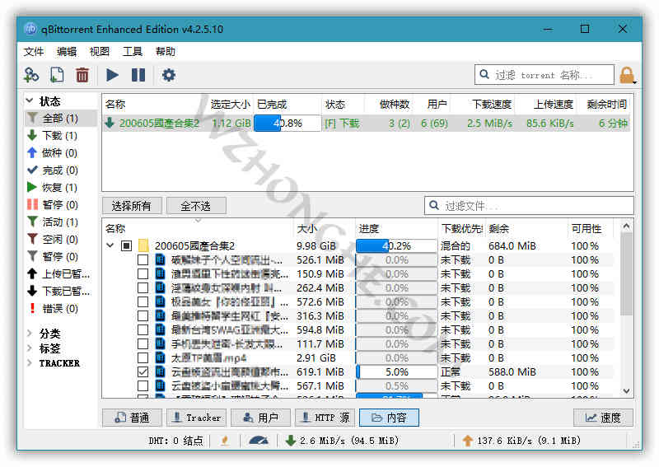Click the resume play toolbar icon
The image size is (659, 467).
point(112,75)
